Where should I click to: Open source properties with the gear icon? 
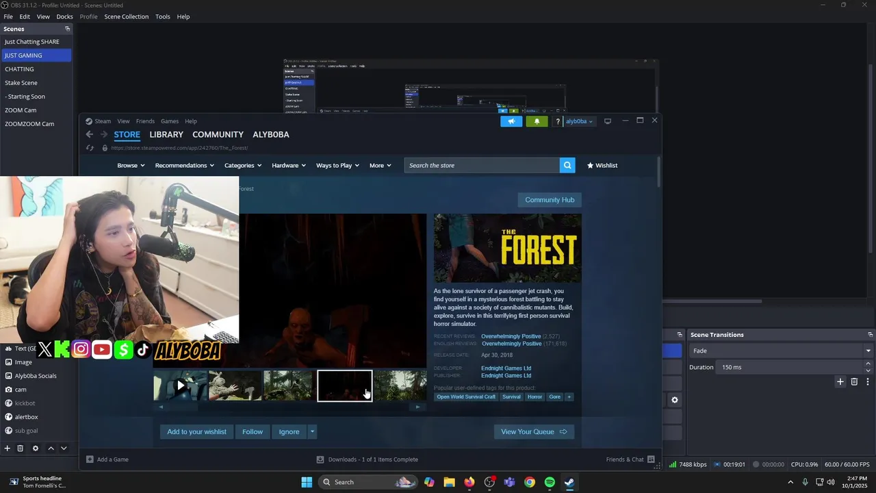click(x=36, y=448)
